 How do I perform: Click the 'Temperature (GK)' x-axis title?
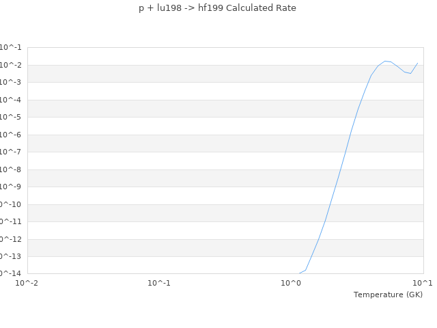[x=388, y=295]
